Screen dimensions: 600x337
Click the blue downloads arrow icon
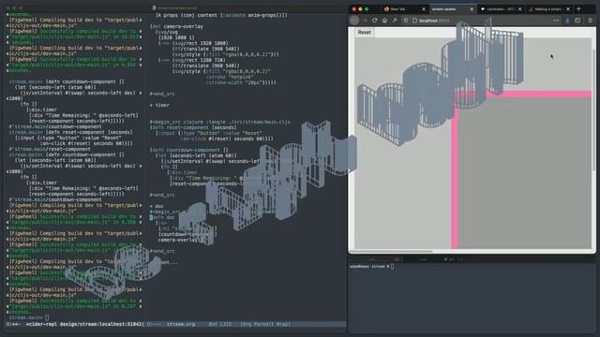(567, 21)
